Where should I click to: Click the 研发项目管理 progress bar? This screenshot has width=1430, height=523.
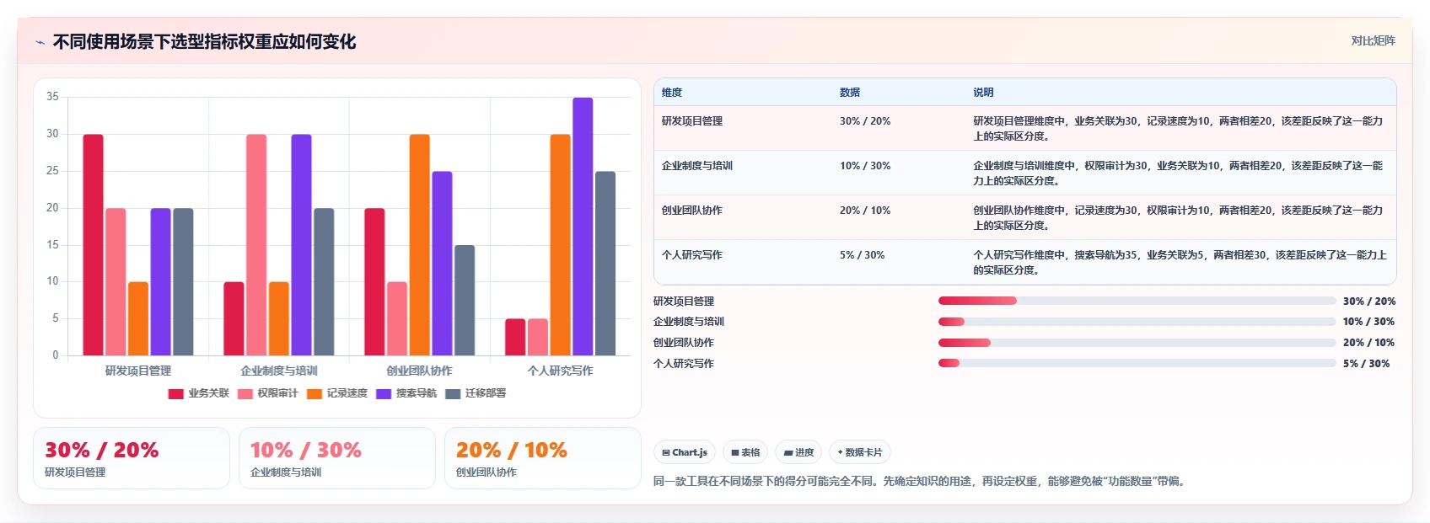[x=1137, y=301]
